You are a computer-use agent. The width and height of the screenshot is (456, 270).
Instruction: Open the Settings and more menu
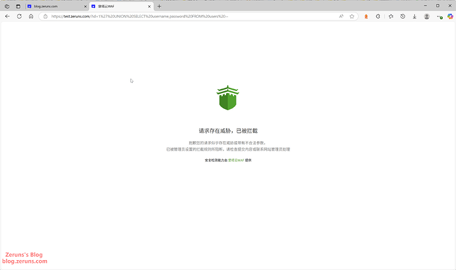(439, 17)
